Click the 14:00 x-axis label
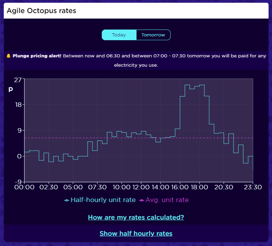 pos(161,187)
